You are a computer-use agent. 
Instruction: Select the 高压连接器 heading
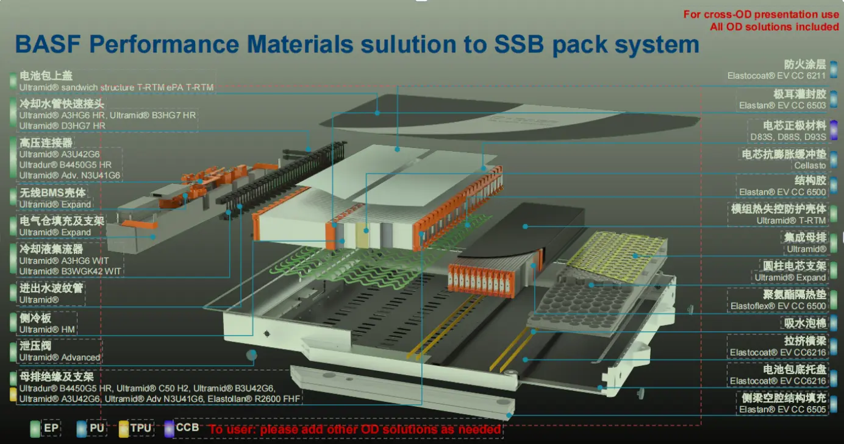(x=46, y=143)
